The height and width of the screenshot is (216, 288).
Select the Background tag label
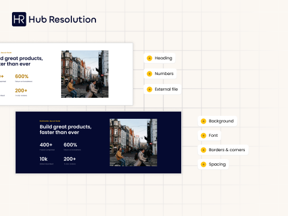tap(221, 121)
